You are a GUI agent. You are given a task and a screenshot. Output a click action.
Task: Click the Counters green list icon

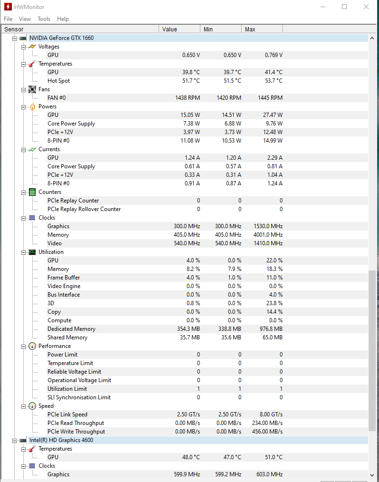[32, 192]
